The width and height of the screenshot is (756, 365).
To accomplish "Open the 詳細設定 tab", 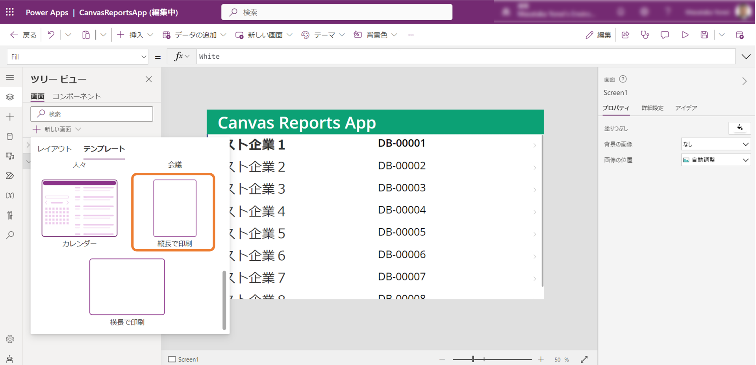I will (652, 108).
